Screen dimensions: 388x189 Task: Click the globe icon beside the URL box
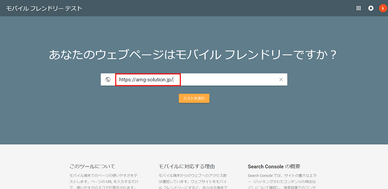(x=108, y=79)
